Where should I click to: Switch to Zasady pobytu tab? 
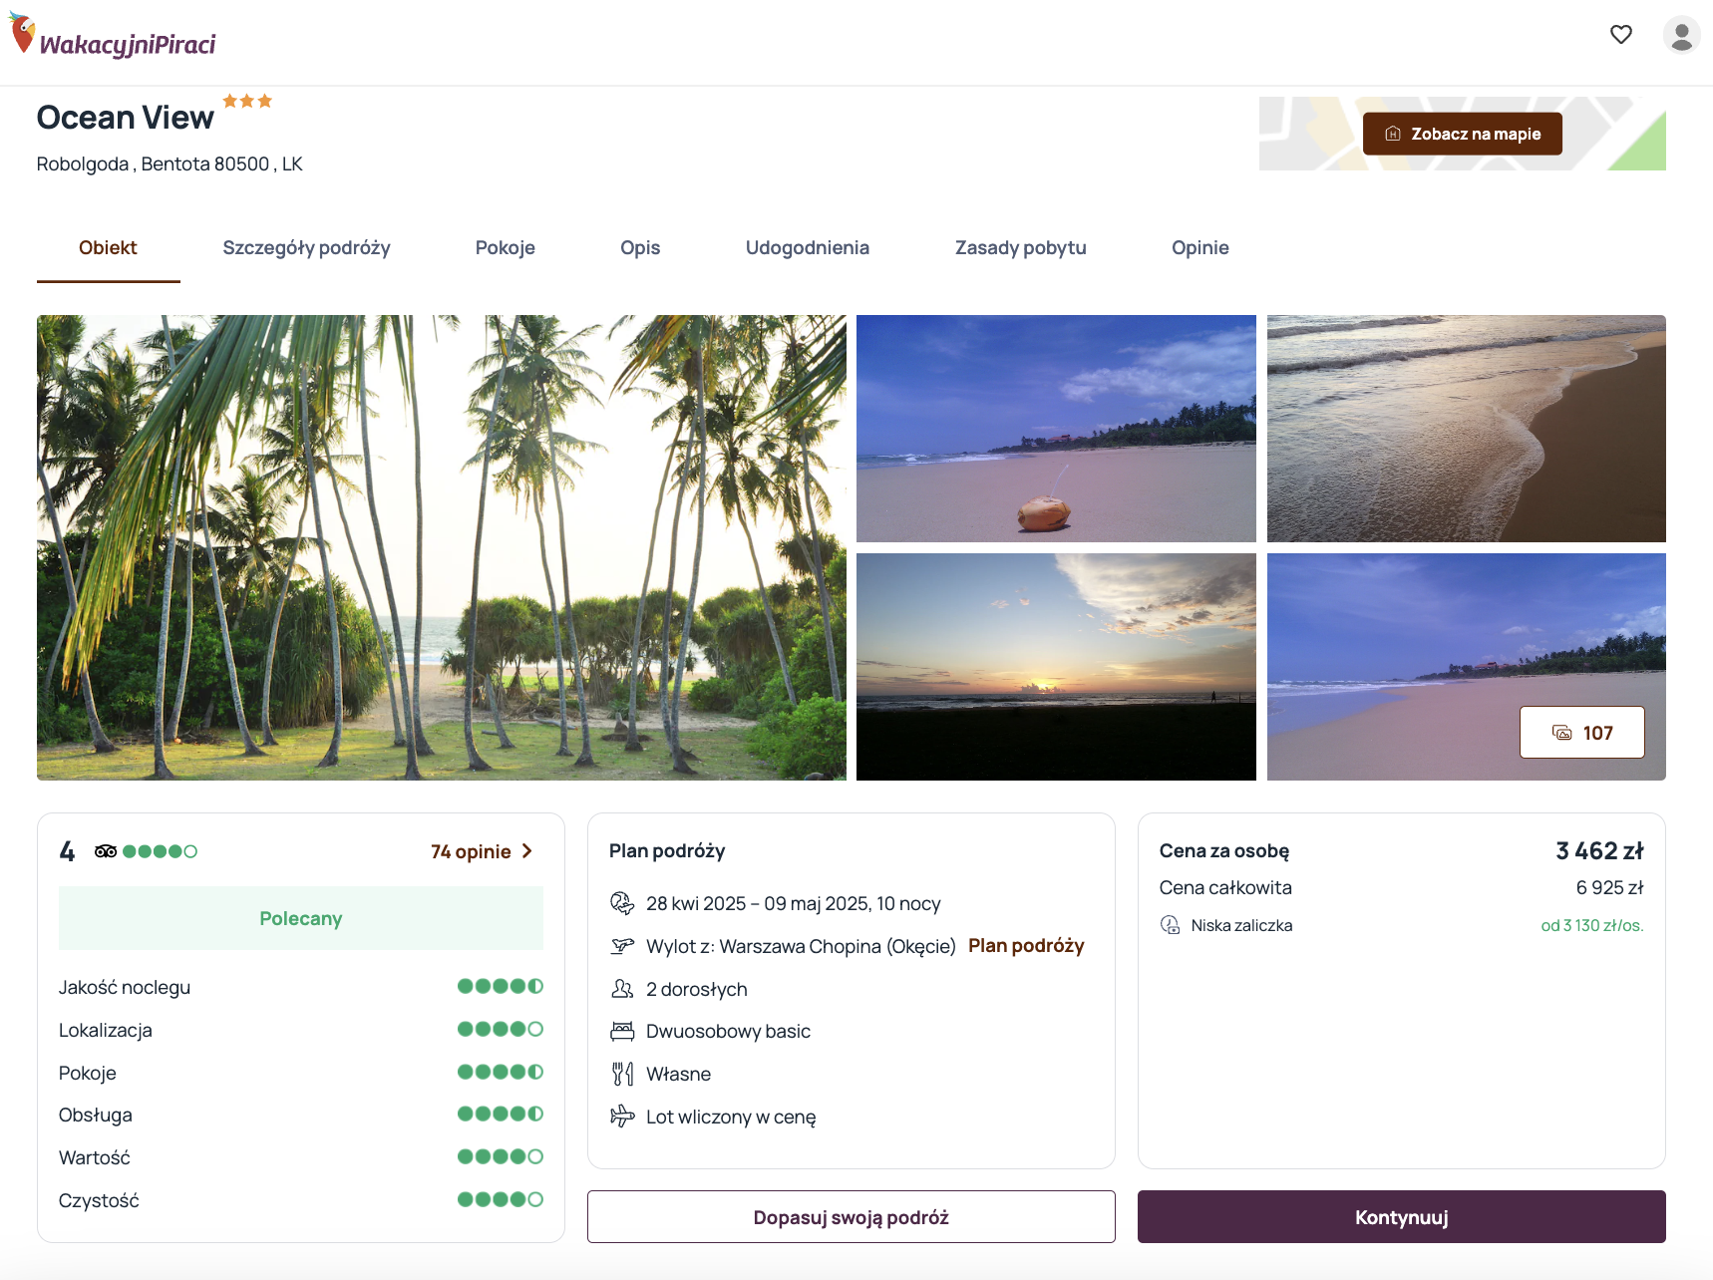point(1020,248)
